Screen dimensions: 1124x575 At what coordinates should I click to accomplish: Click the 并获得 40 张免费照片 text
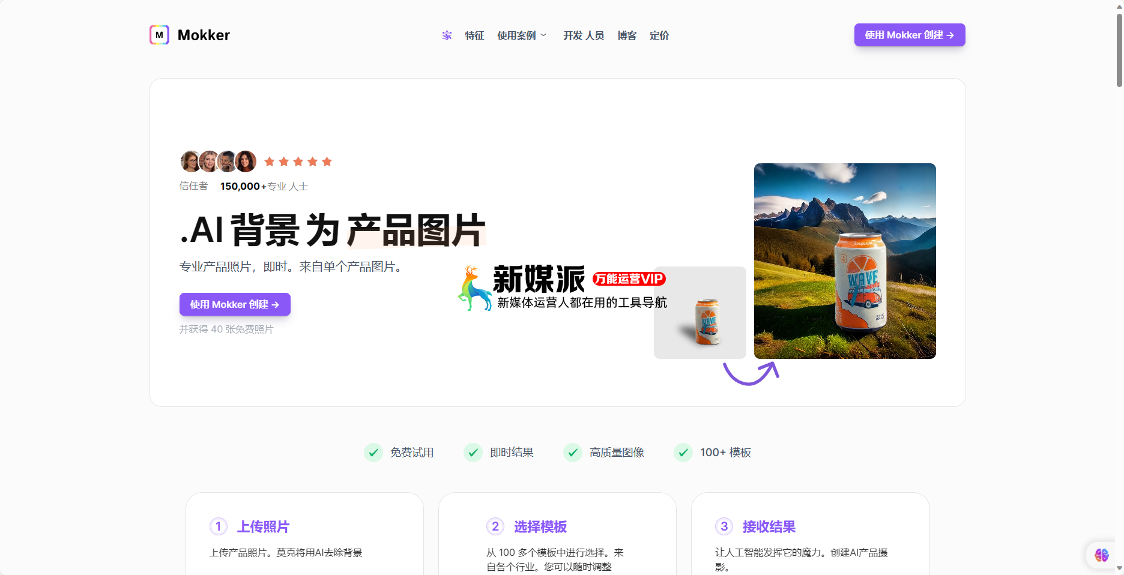226,329
